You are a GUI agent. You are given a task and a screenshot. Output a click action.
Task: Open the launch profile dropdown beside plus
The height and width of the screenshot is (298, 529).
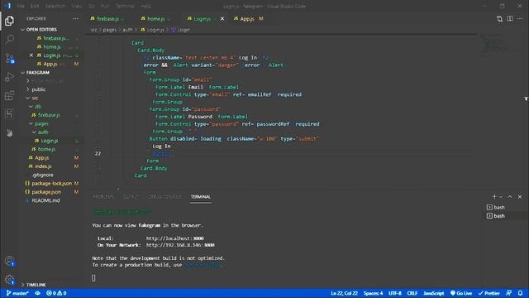point(501,197)
